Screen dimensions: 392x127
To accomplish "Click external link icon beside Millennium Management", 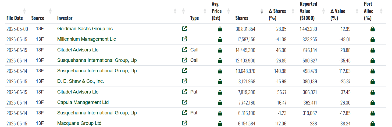I will point(184,39).
